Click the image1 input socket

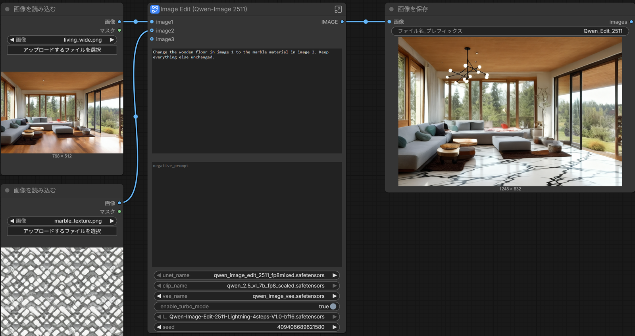pyautogui.click(x=152, y=22)
